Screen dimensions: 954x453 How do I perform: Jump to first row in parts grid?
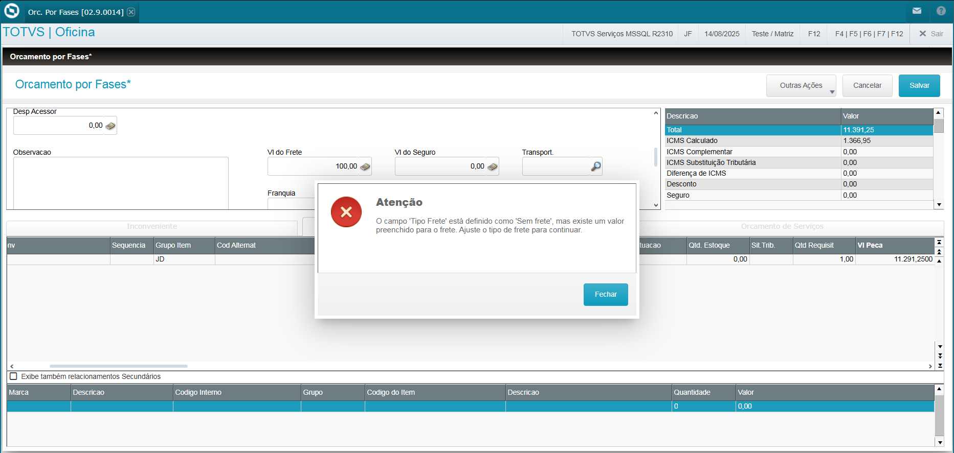coord(940,242)
